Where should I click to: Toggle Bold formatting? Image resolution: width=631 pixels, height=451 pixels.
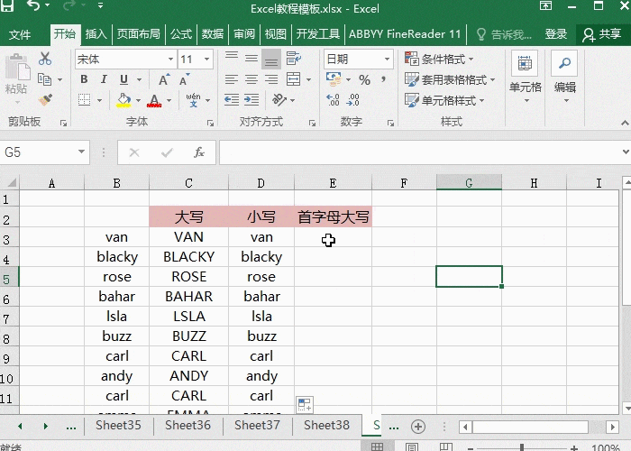(84, 79)
